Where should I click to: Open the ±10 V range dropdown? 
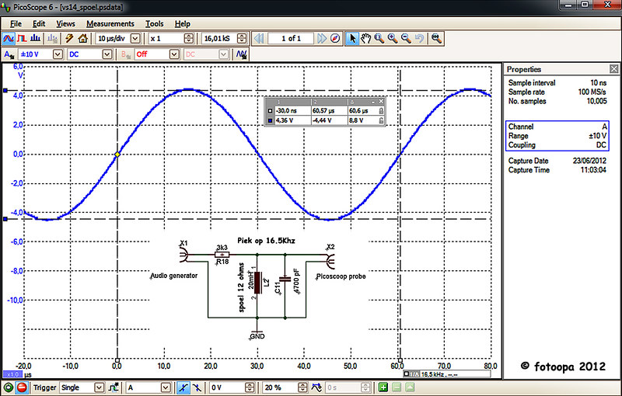[x=58, y=54]
